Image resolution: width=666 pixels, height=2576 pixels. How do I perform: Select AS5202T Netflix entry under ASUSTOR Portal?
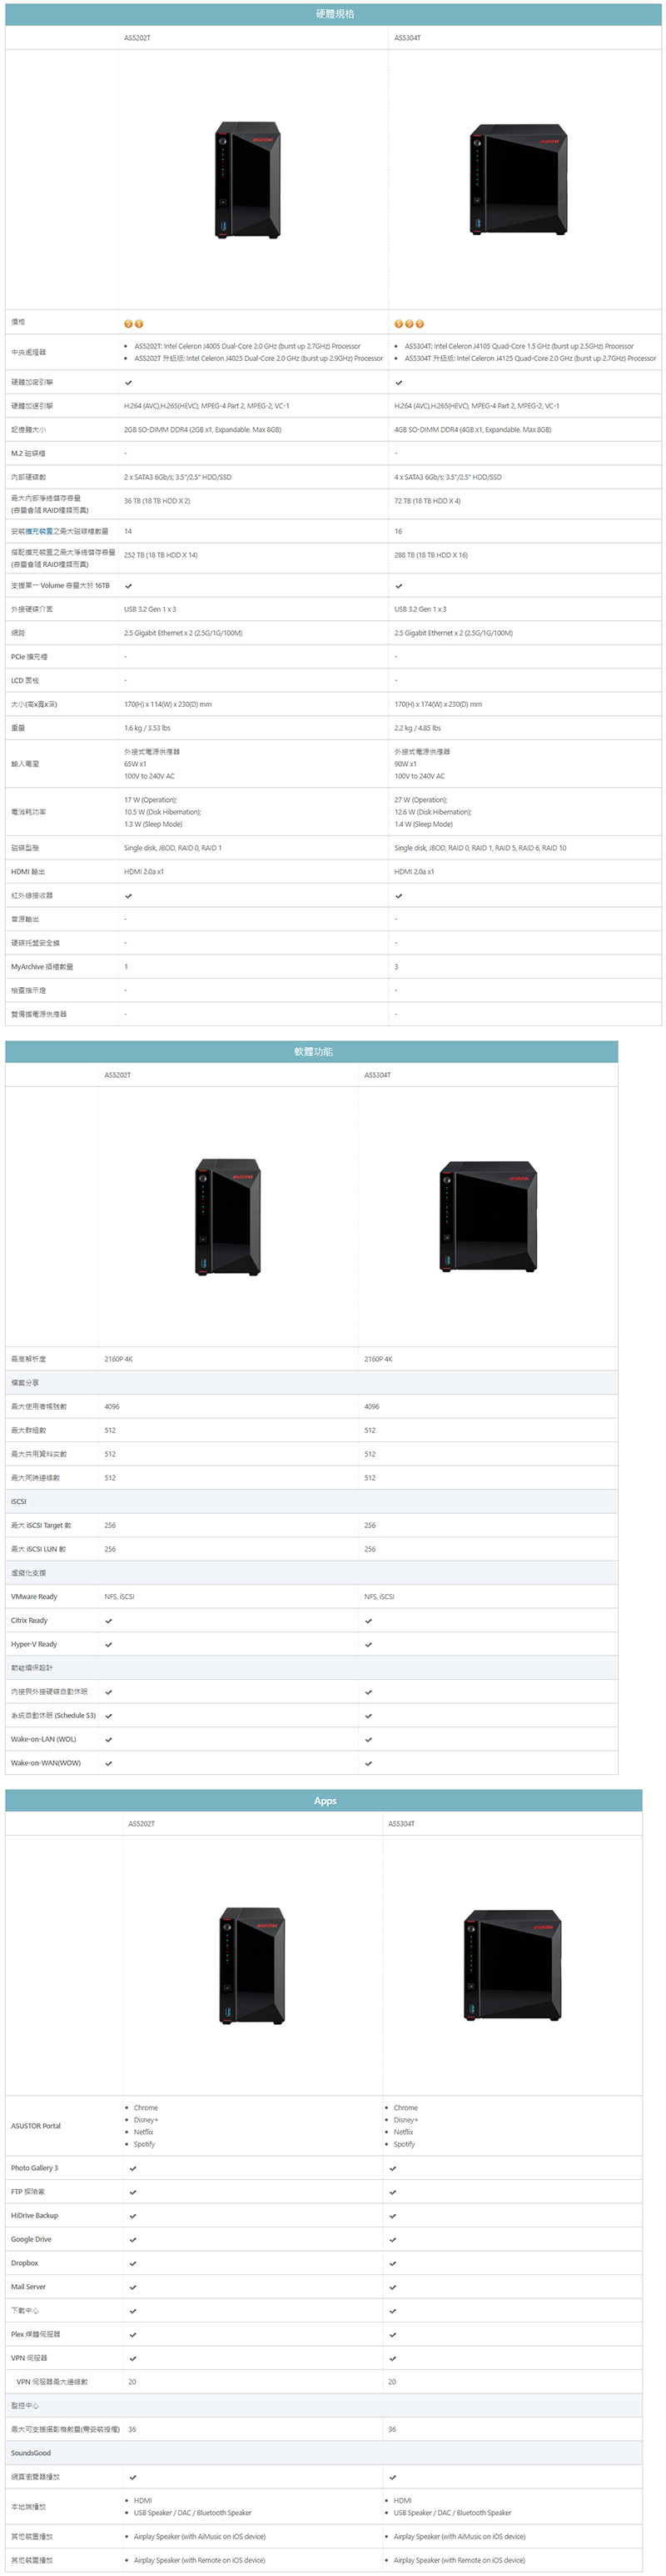coord(144,2132)
